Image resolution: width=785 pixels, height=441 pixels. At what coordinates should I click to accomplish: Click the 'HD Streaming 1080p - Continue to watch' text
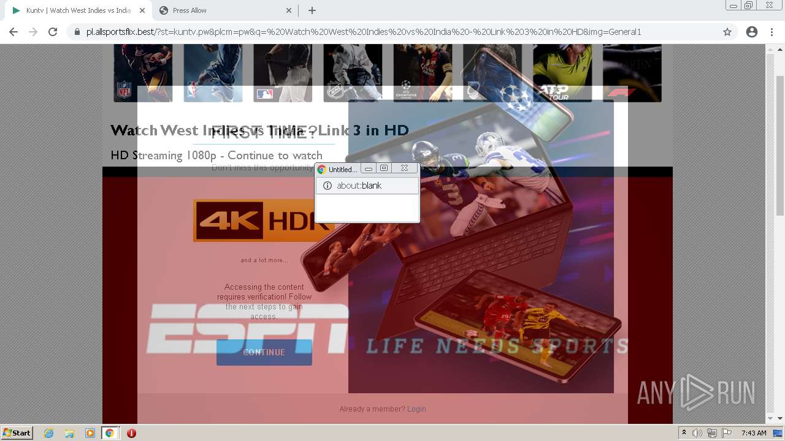click(216, 156)
